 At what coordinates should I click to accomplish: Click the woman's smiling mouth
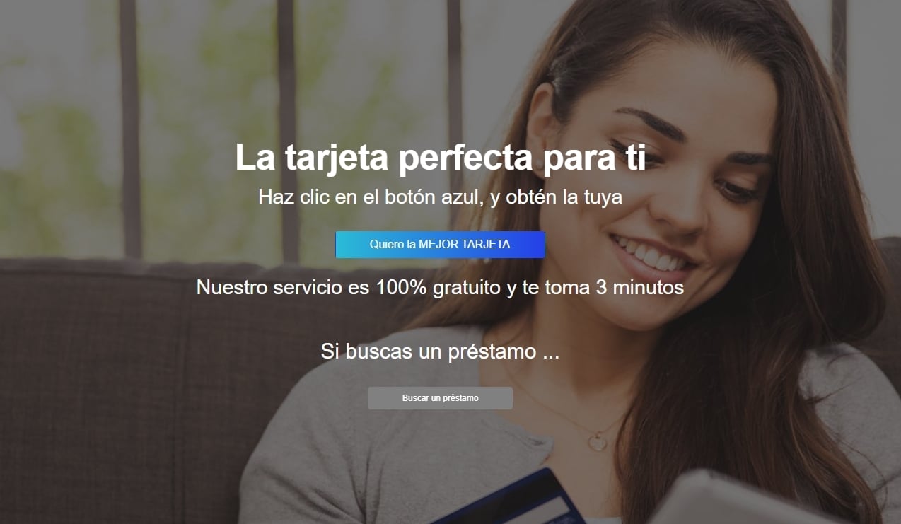[651, 256]
